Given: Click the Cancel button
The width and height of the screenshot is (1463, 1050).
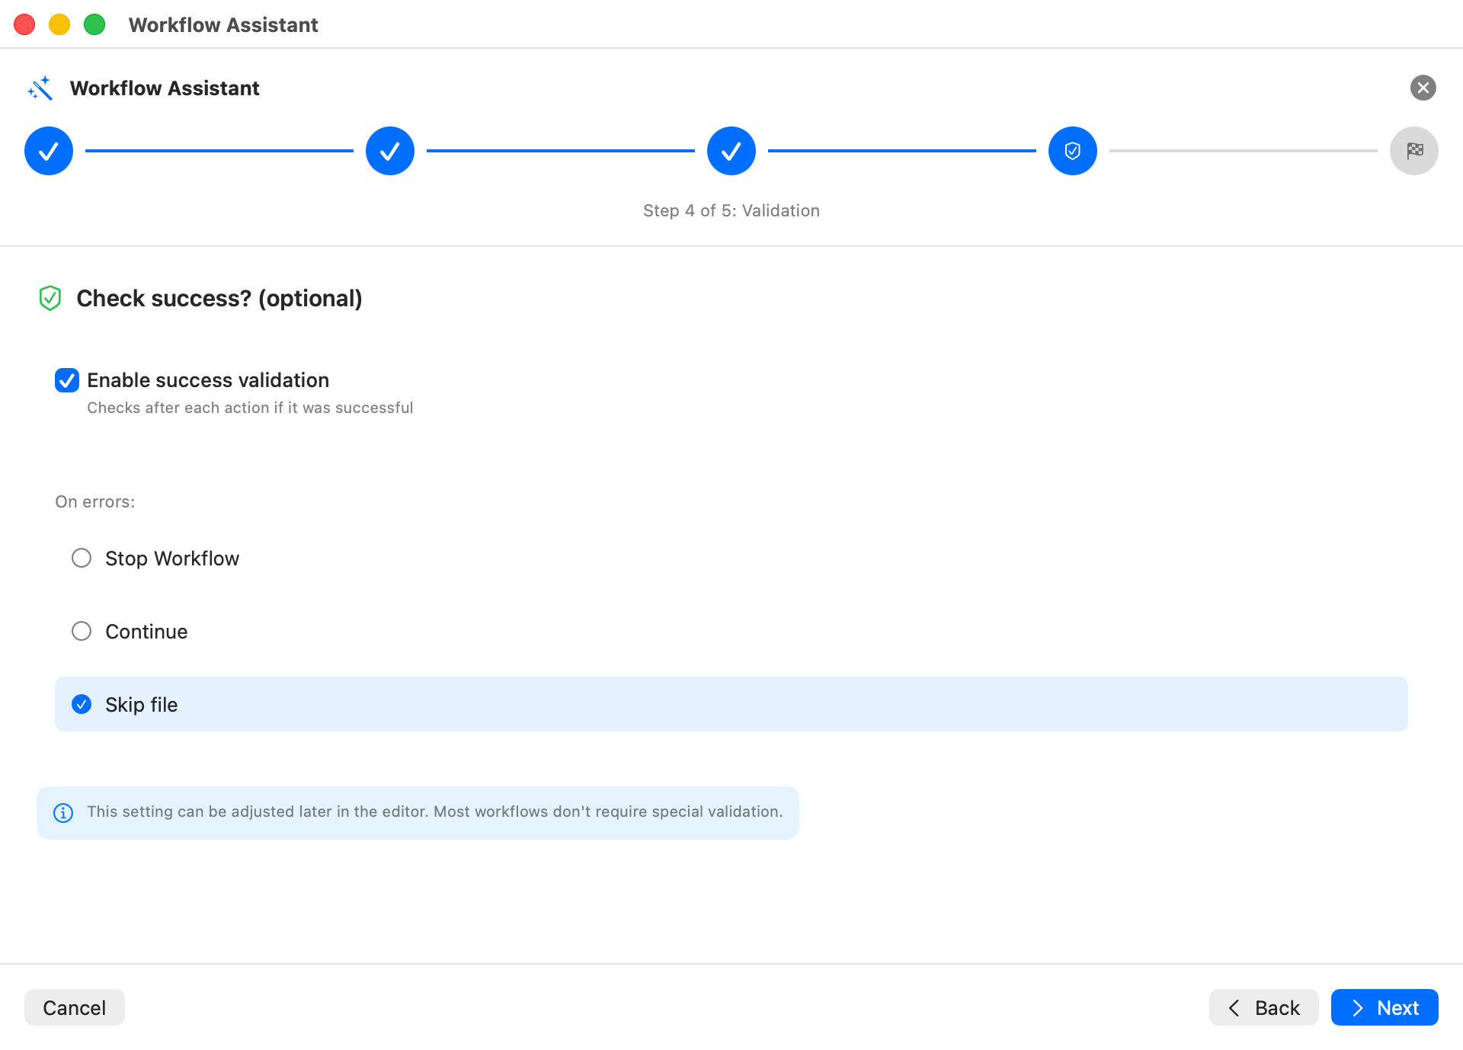Looking at the screenshot, I should point(75,1007).
